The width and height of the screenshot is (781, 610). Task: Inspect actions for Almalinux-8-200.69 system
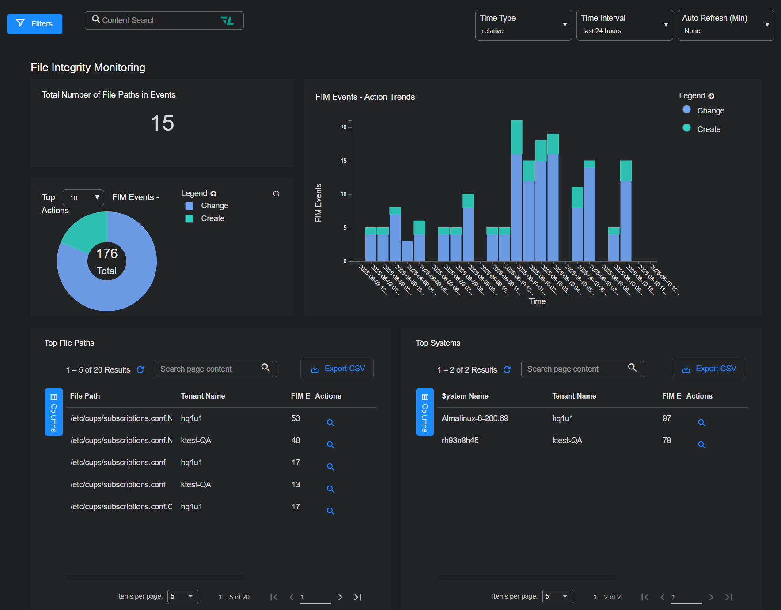(701, 423)
